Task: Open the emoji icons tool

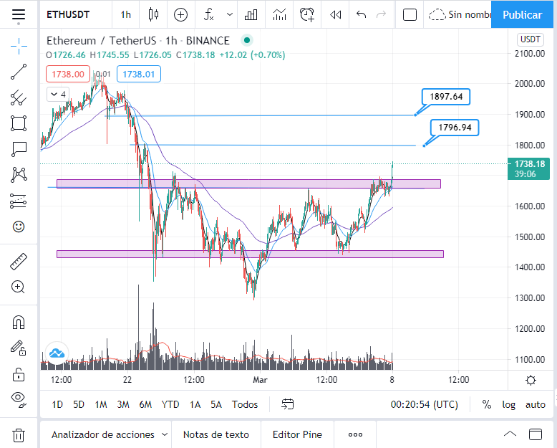Action: (19, 227)
